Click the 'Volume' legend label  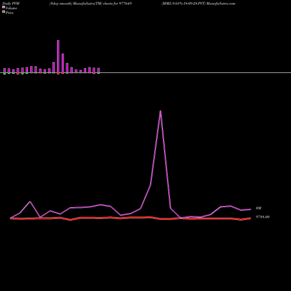coord(11,8)
